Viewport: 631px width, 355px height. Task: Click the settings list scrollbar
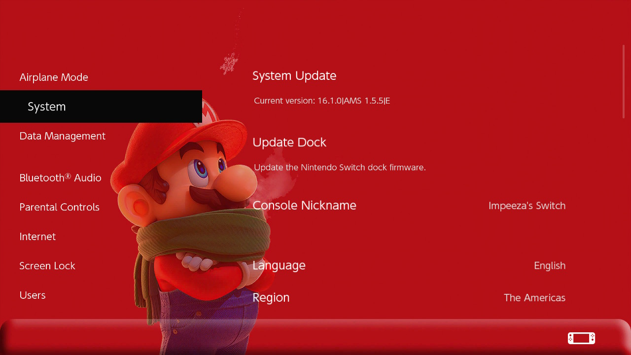click(624, 81)
